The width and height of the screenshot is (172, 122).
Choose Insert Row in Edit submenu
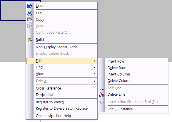(133, 61)
